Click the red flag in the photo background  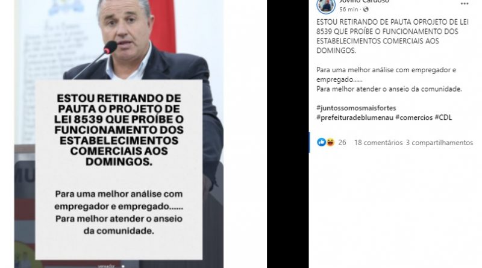166,25
